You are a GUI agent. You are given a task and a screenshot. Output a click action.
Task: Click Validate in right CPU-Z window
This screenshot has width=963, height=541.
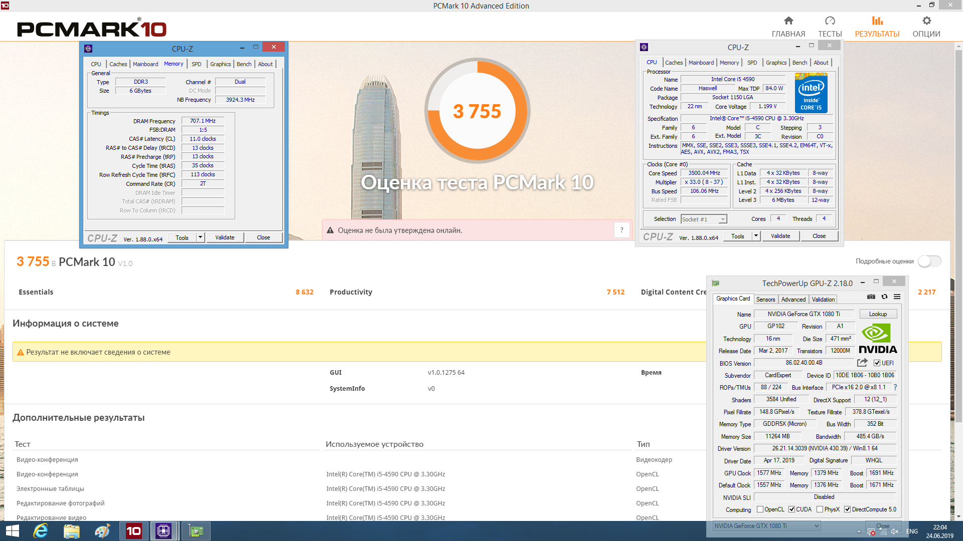coord(780,236)
